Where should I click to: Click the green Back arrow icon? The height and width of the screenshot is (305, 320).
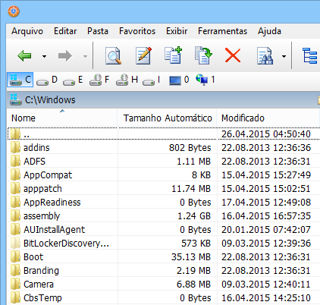point(24,56)
